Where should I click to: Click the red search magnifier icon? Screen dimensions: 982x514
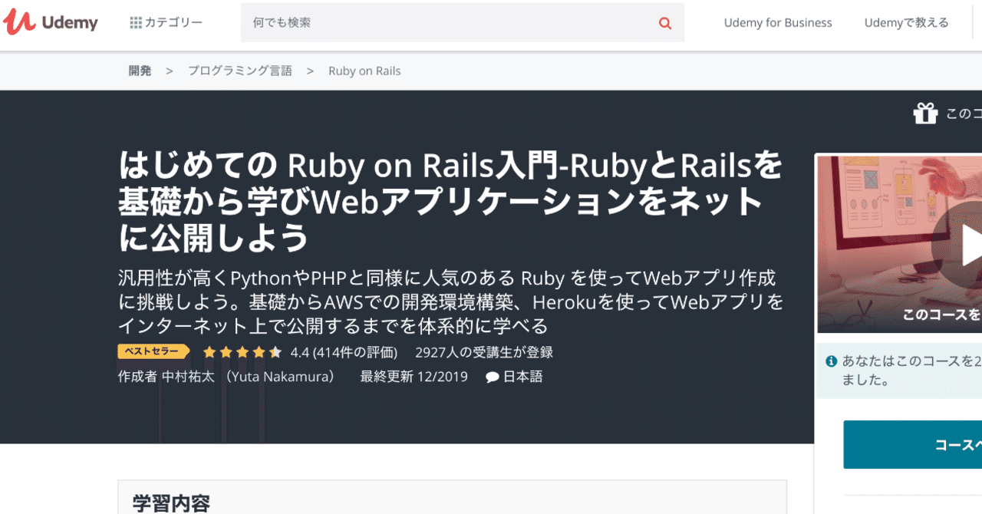pos(665,23)
